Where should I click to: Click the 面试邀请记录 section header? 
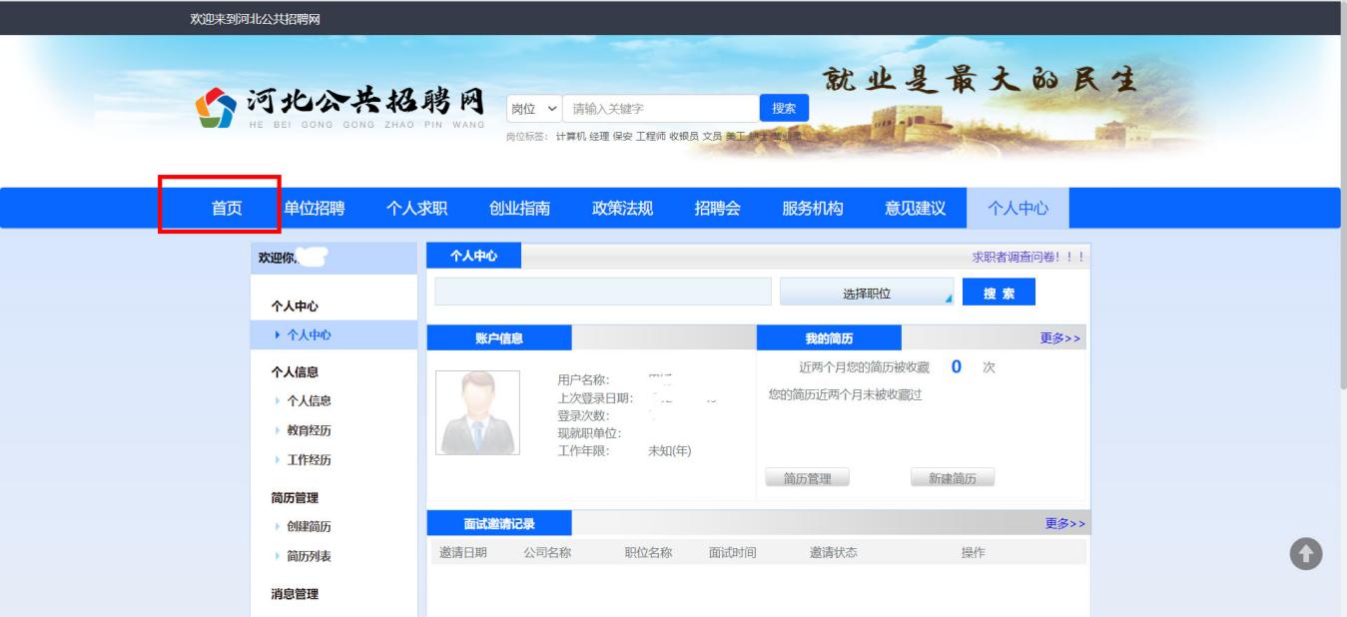point(499,523)
